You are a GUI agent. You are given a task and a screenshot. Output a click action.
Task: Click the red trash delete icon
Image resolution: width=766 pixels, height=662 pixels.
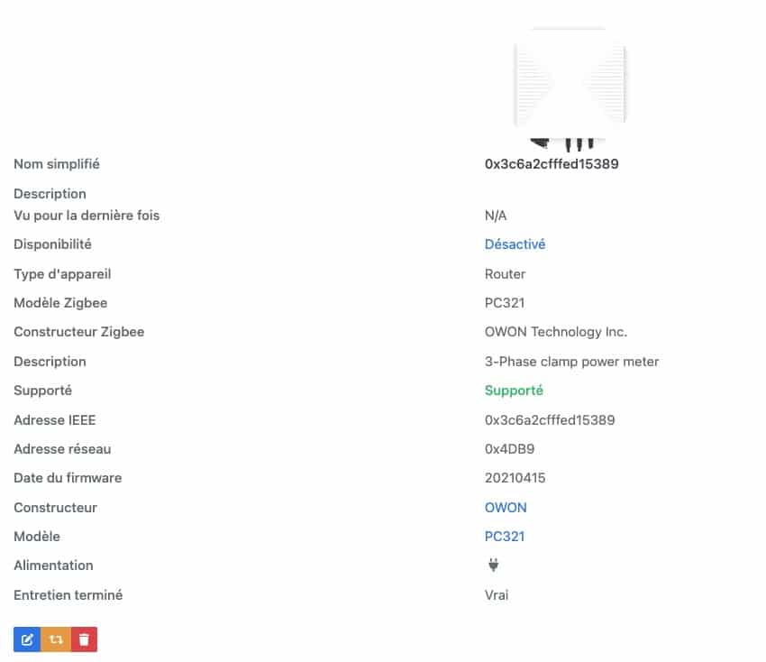(84, 639)
